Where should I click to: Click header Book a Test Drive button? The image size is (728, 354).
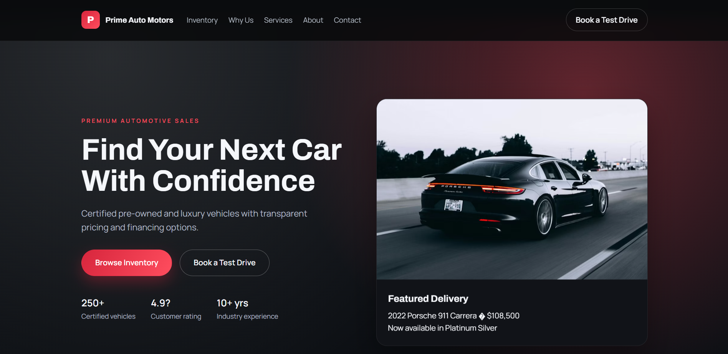click(606, 20)
